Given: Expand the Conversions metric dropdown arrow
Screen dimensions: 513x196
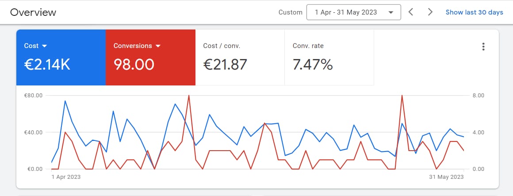Looking at the screenshot, I should click(158, 46).
